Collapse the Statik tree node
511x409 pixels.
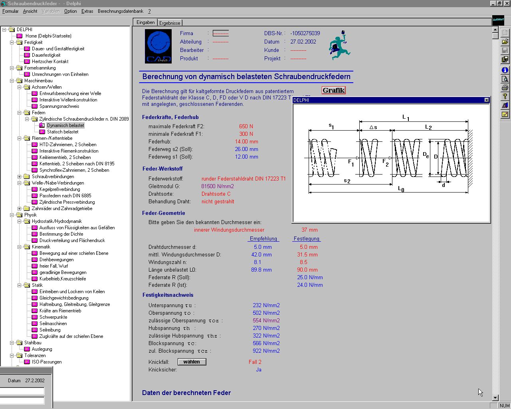click(19, 285)
